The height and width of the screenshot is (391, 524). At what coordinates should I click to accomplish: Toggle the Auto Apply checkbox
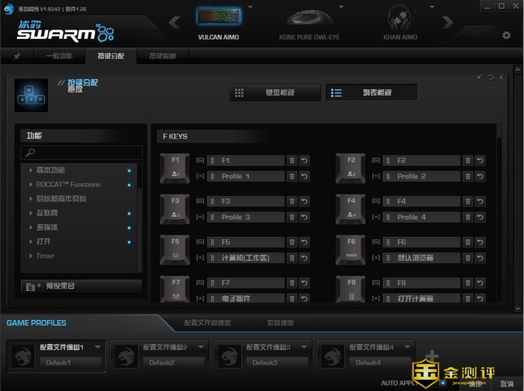coord(443,383)
